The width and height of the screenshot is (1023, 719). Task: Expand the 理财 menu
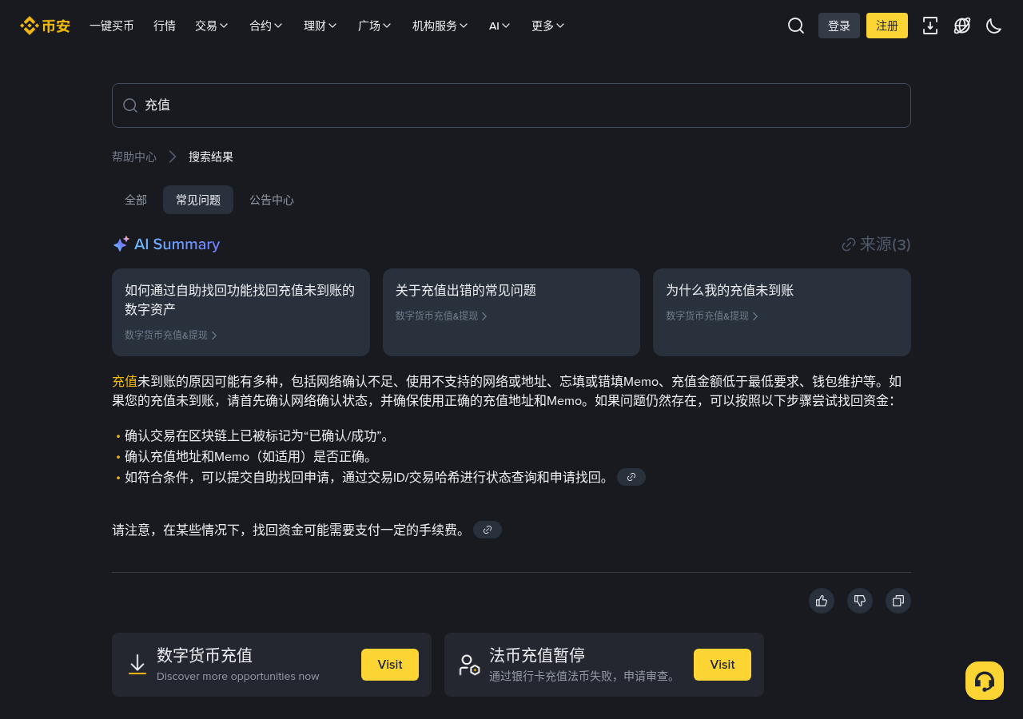point(320,26)
